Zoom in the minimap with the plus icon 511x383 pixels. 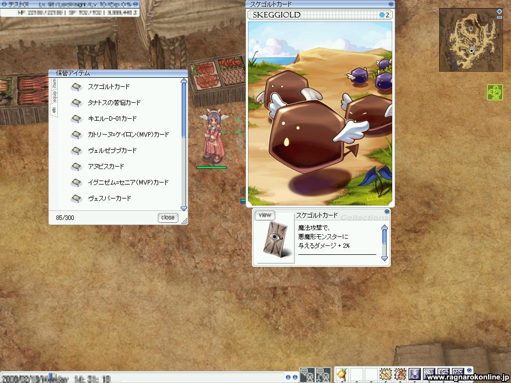coord(500,12)
